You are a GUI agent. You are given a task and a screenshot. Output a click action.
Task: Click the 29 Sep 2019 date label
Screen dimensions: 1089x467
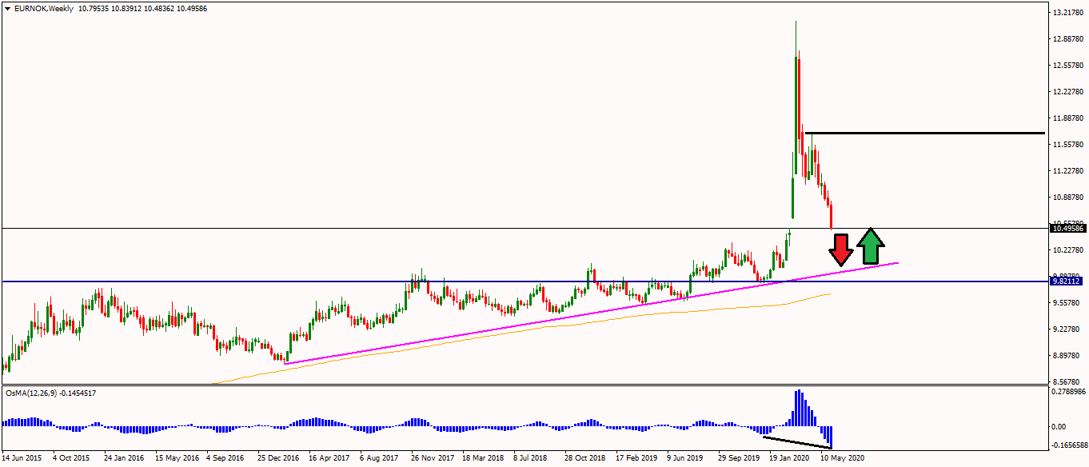pyautogui.click(x=739, y=459)
